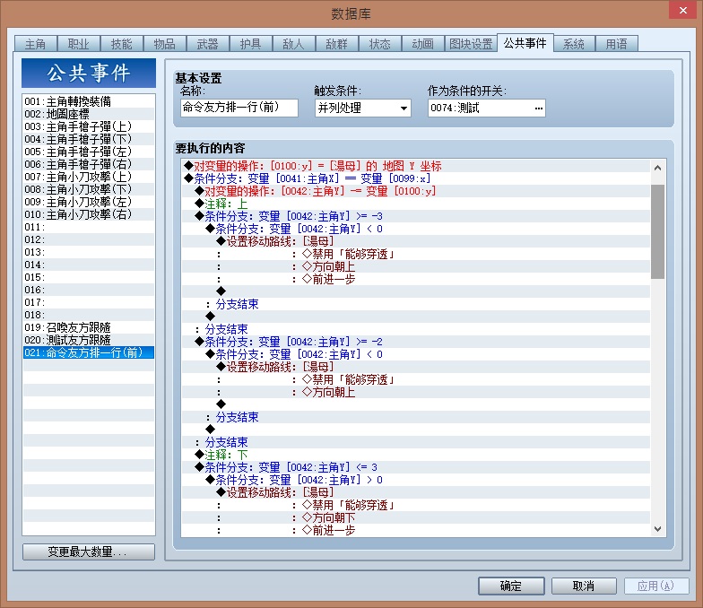Close the 数据库 window

(x=682, y=10)
